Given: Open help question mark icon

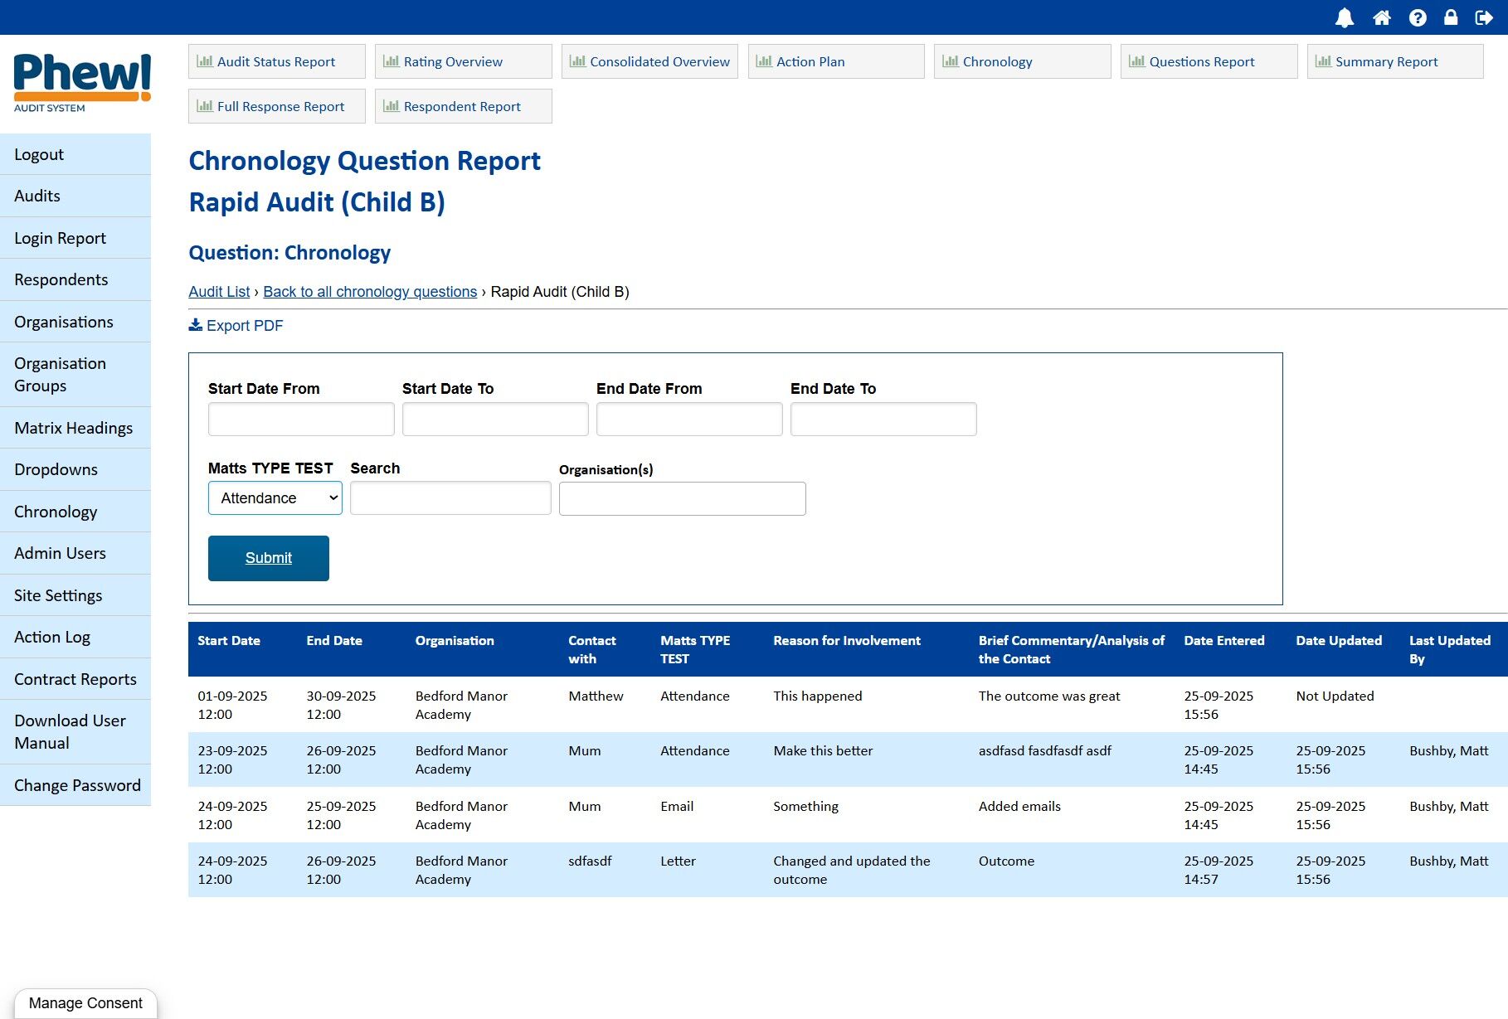Looking at the screenshot, I should [1418, 17].
